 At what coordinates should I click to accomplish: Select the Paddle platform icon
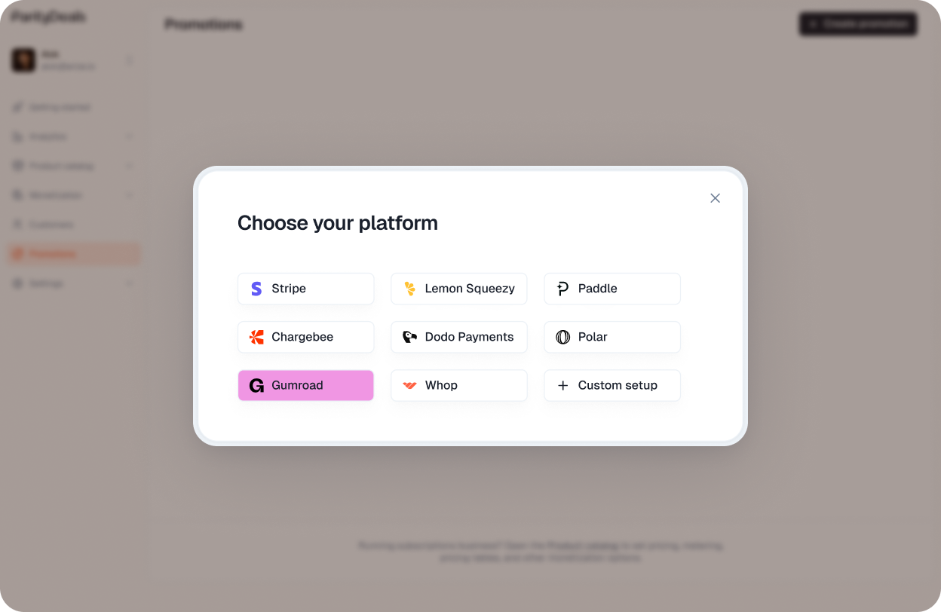pyautogui.click(x=563, y=289)
